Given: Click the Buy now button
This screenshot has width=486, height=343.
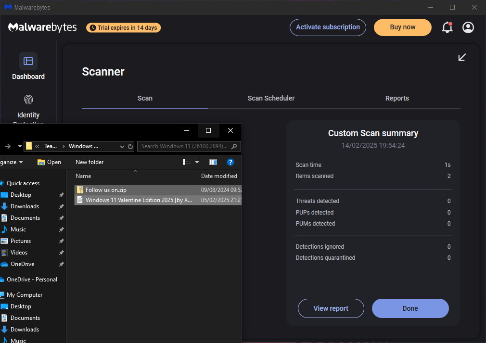Looking at the screenshot, I should [x=403, y=27].
